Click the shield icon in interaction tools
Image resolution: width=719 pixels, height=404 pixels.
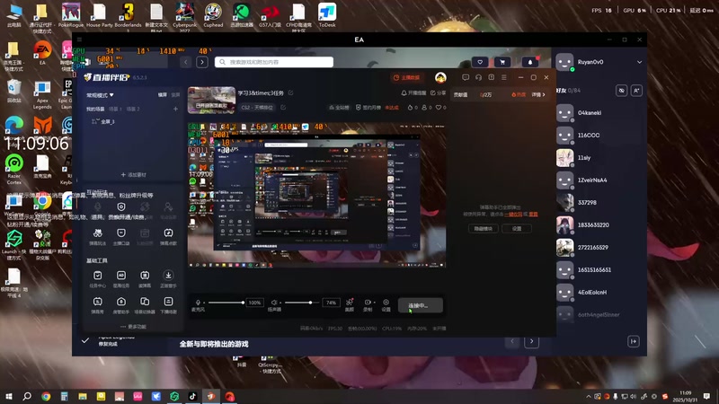(121, 207)
